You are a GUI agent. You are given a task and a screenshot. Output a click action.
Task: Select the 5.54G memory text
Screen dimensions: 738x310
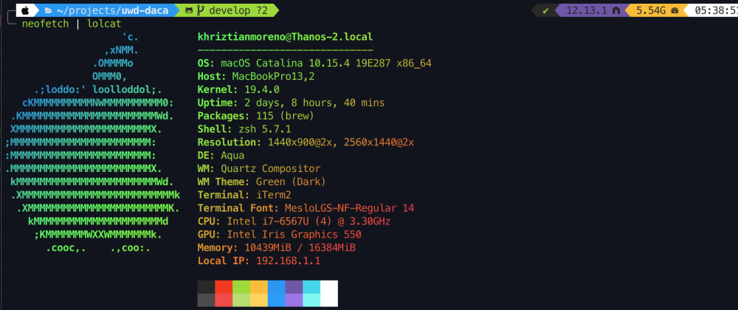pyautogui.click(x=651, y=11)
